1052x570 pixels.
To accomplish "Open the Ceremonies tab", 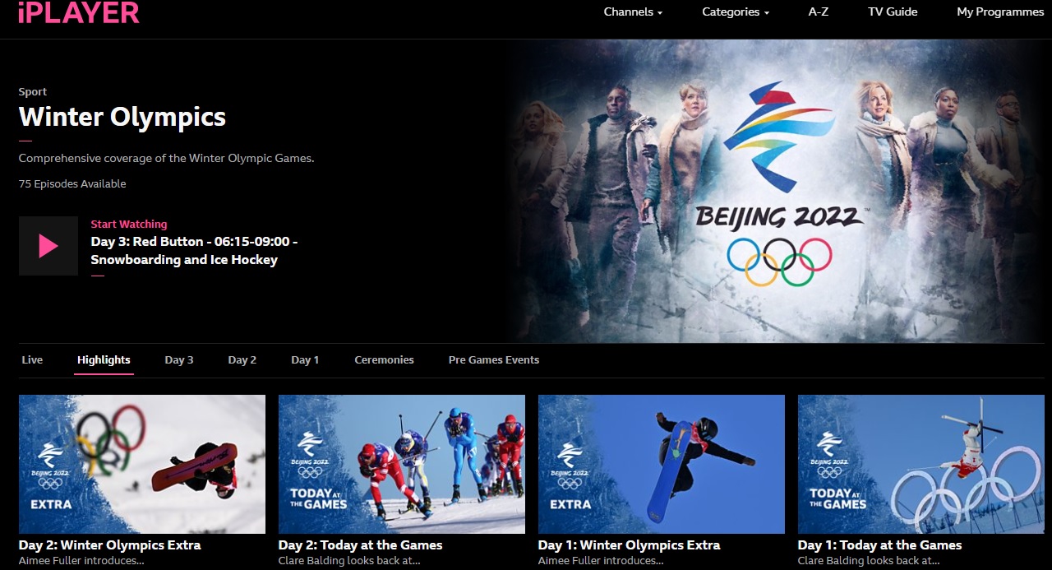I will point(384,359).
